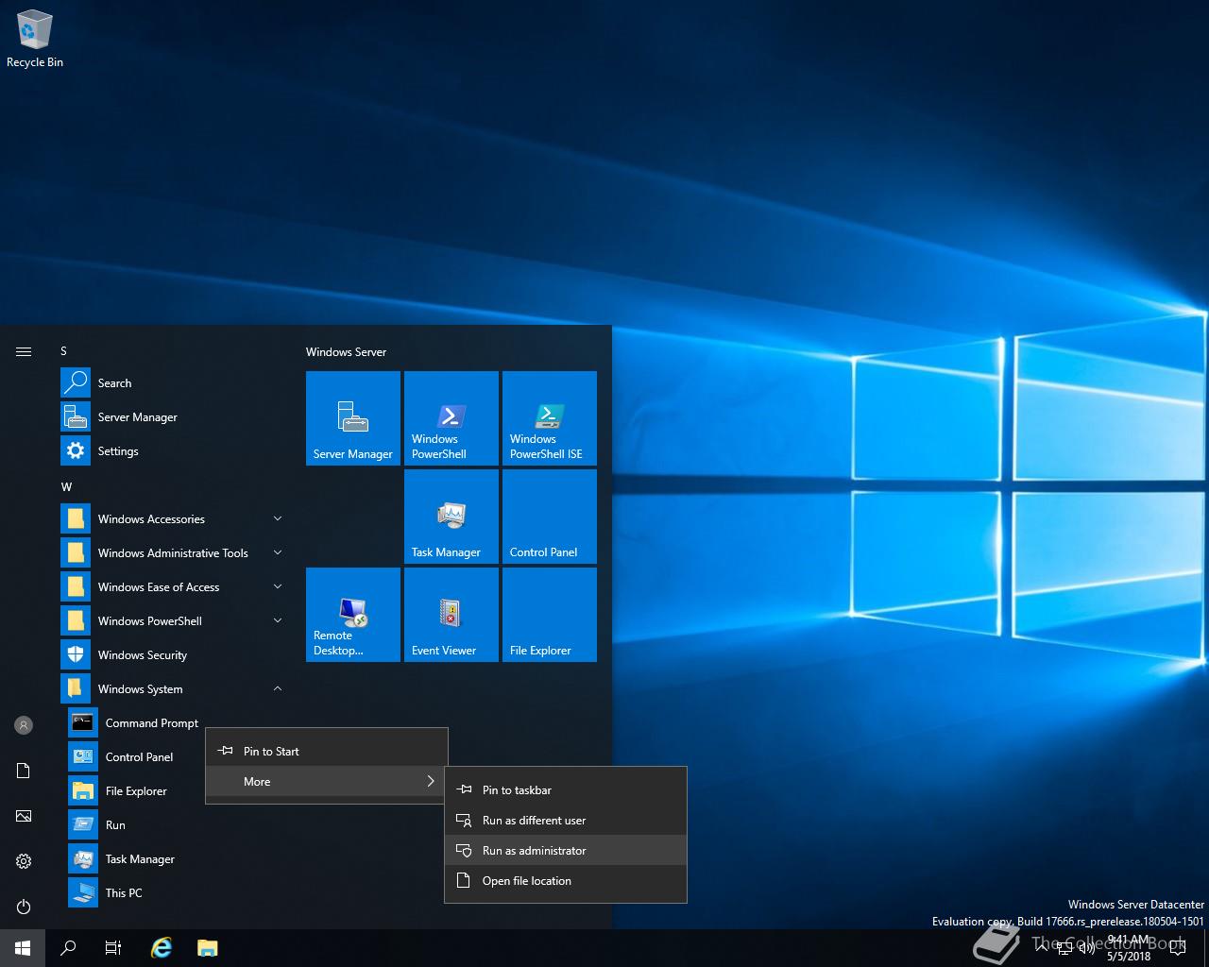Click the Windows PowerShell ISE tile
Screen dimensions: 1209x967
550,418
